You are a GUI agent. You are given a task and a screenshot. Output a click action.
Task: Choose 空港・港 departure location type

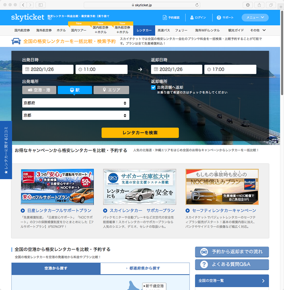click(x=39, y=90)
